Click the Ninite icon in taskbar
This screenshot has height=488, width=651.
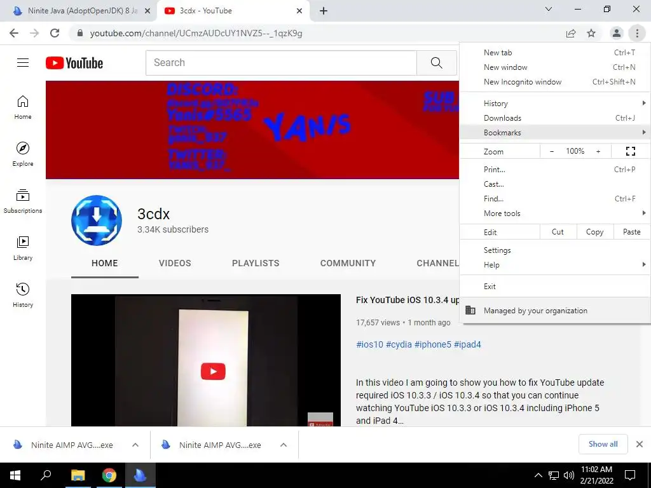pos(140,475)
